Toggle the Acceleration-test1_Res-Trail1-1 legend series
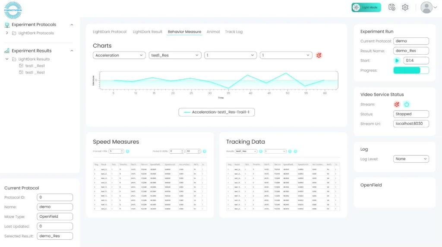Screen dimensions: 442x247 coord(217,112)
